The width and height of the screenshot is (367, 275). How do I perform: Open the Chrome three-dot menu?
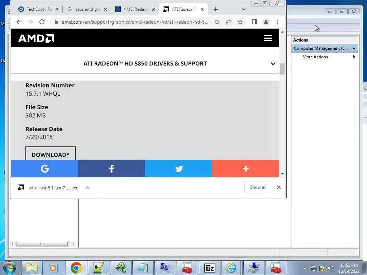pyautogui.click(x=278, y=22)
